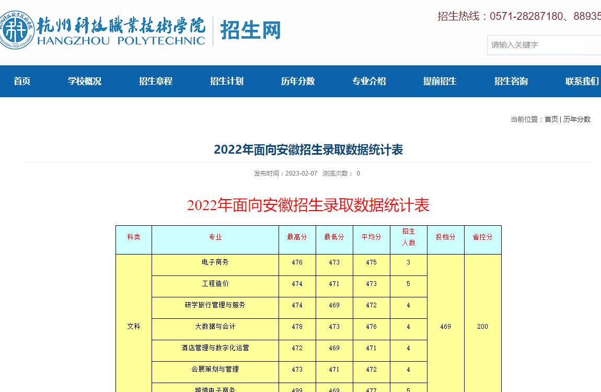
Task: Click the 历年分数 breadcrumb link
Action: pyautogui.click(x=577, y=119)
